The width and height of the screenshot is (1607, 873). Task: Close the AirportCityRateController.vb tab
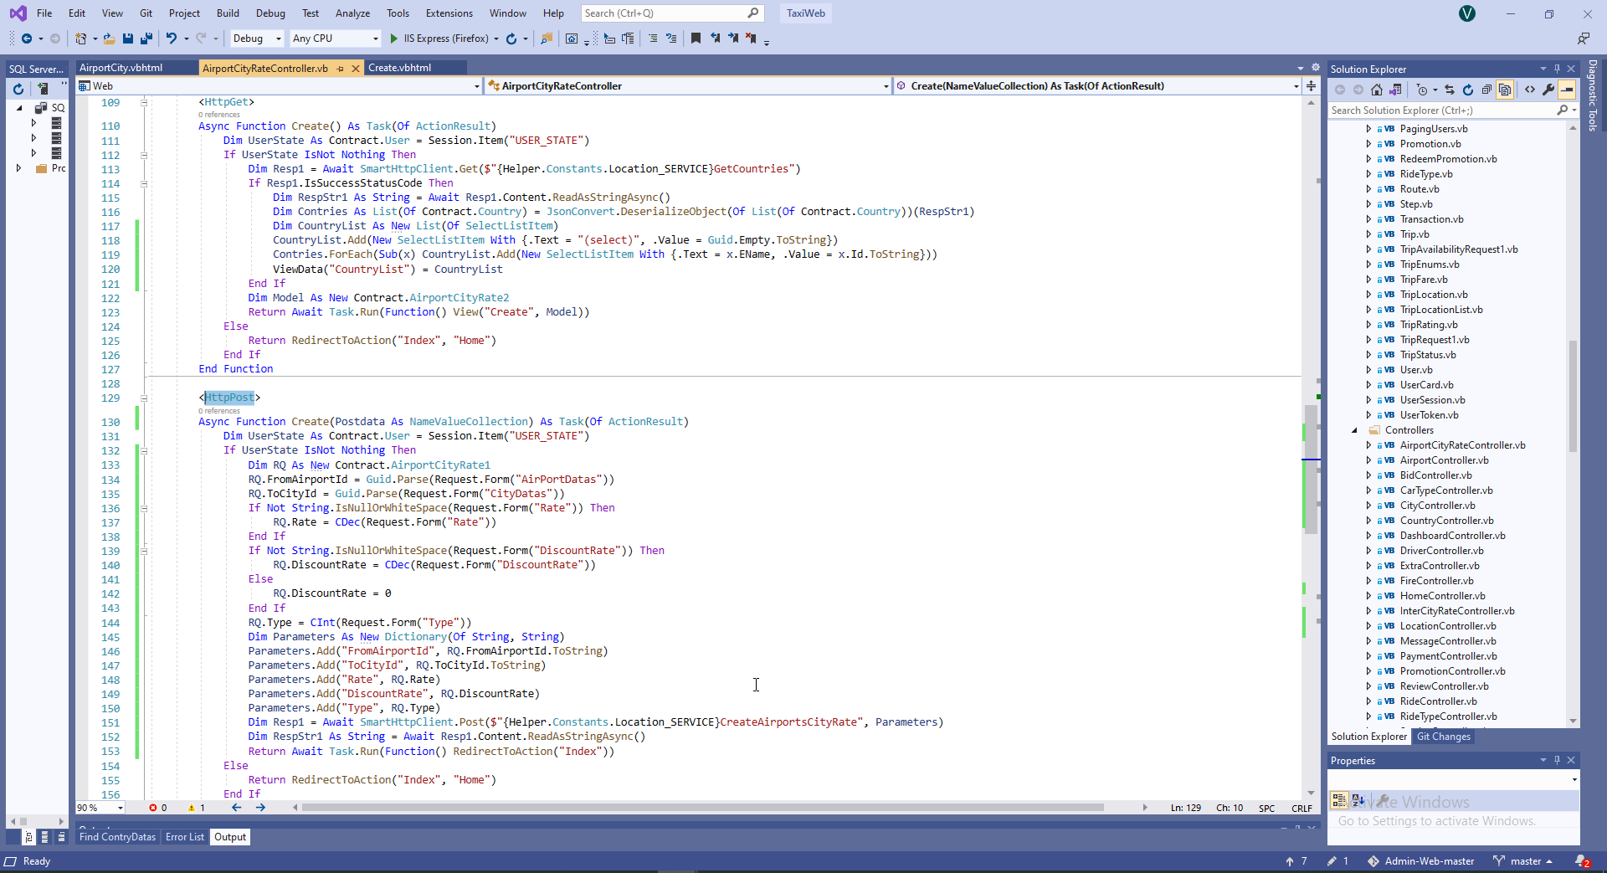[x=356, y=69]
